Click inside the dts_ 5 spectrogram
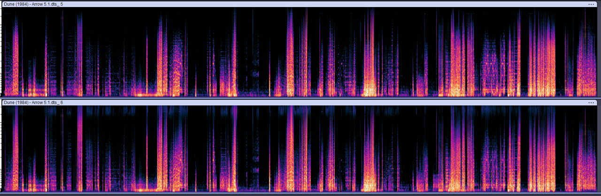 [x=300, y=52]
